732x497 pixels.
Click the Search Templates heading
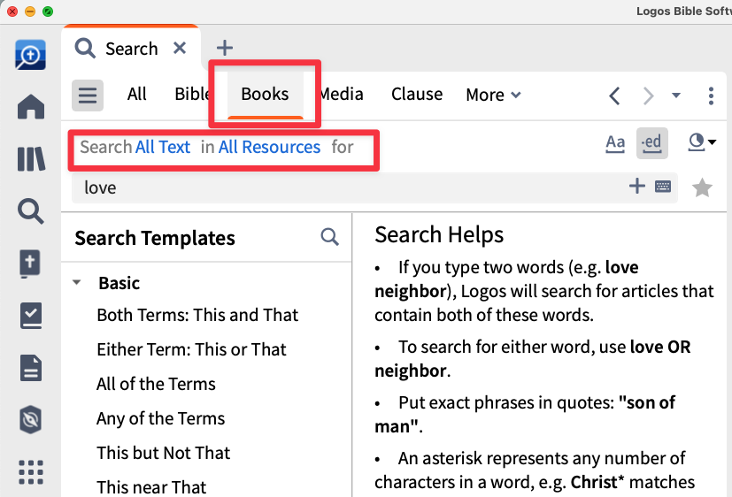click(x=155, y=238)
